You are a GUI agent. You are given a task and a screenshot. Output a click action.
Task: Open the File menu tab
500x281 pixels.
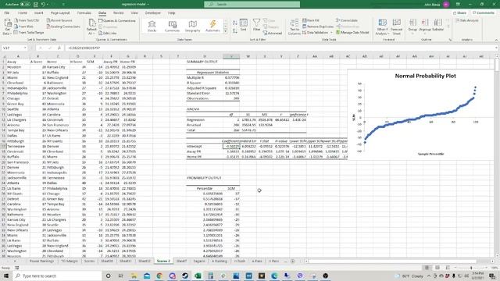coord(7,12)
